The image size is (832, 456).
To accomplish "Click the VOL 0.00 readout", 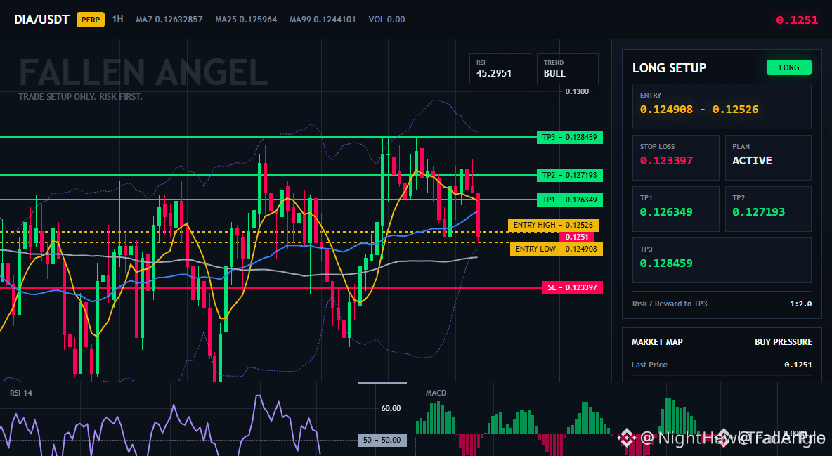I will (x=386, y=20).
